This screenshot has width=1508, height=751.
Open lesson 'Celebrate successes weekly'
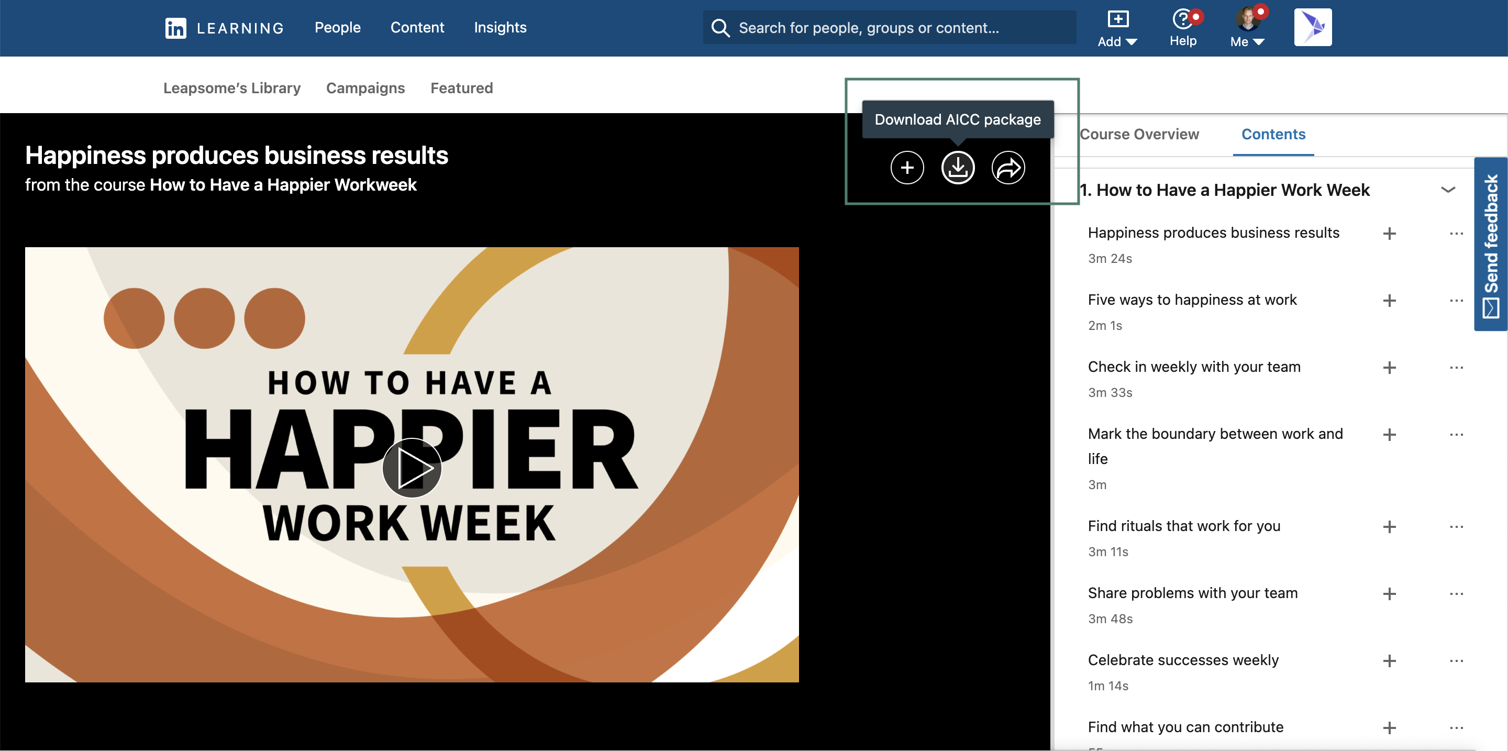pyautogui.click(x=1183, y=660)
